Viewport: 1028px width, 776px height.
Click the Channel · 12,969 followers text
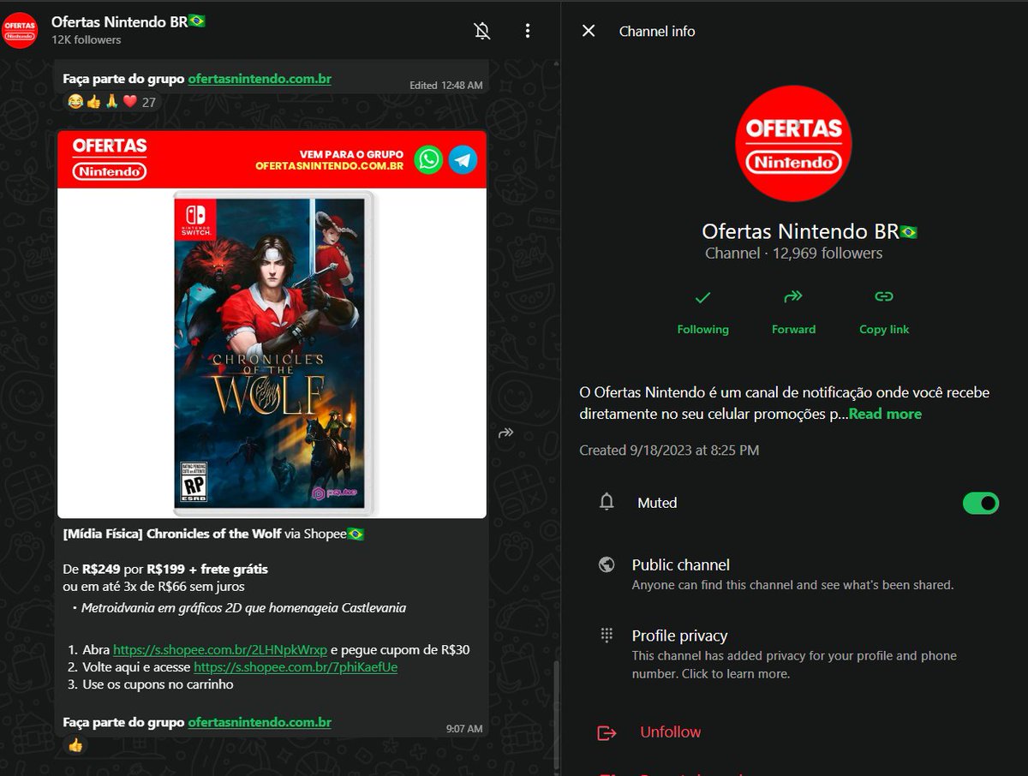coord(793,253)
